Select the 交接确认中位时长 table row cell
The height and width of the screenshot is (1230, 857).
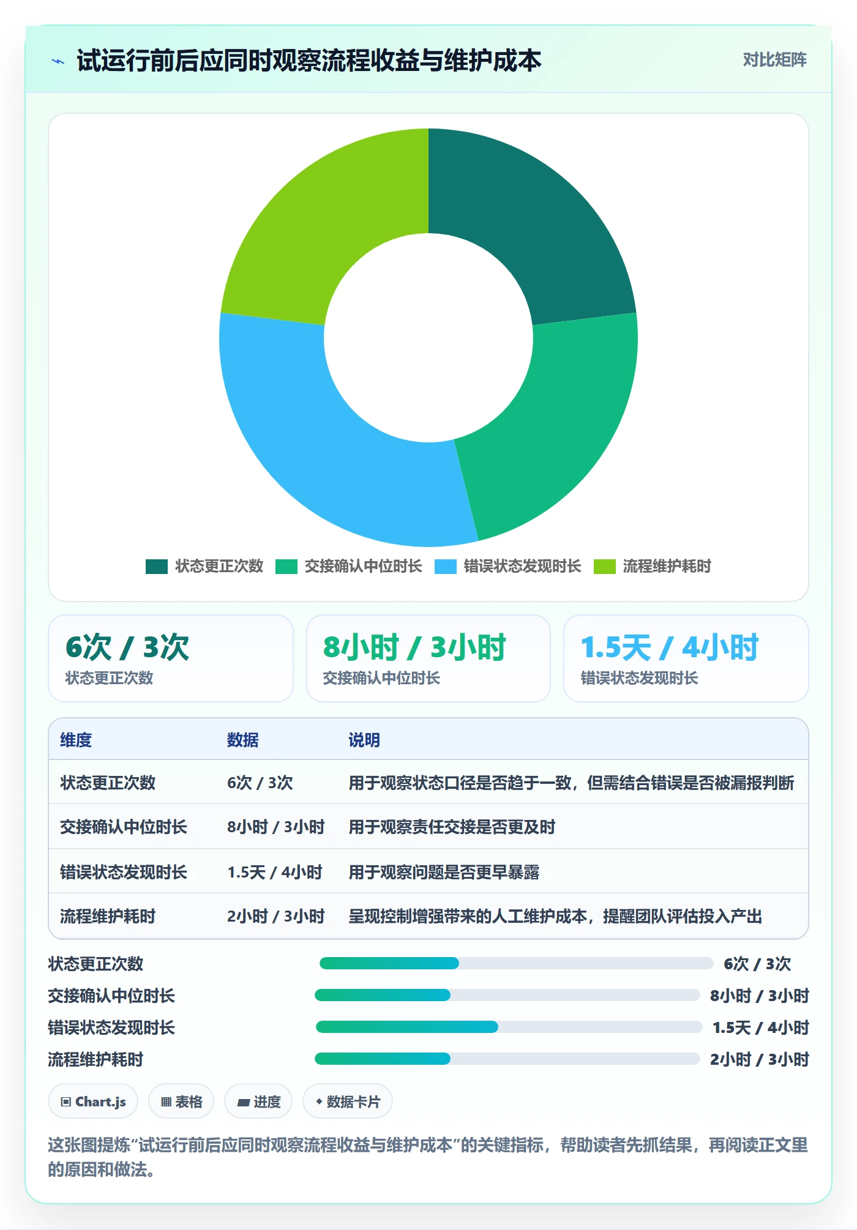[124, 827]
